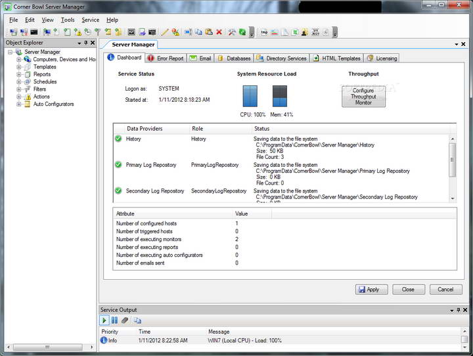
Task: Expand the Templates tree node
Action: (19, 67)
